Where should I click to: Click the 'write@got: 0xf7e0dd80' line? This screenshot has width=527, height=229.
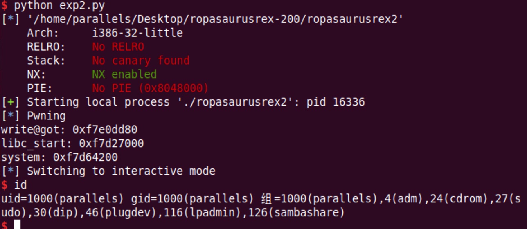(69, 130)
